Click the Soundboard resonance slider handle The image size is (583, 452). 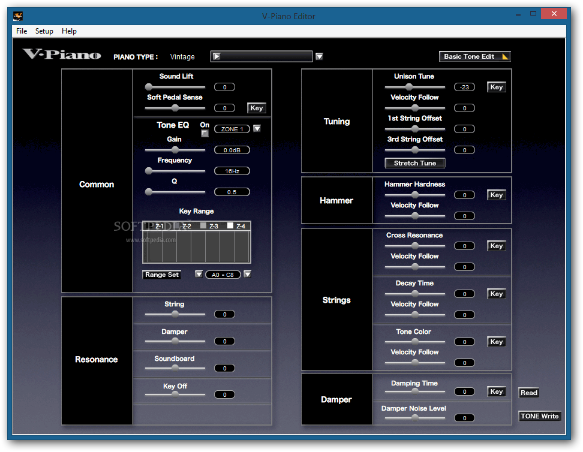[175, 368]
